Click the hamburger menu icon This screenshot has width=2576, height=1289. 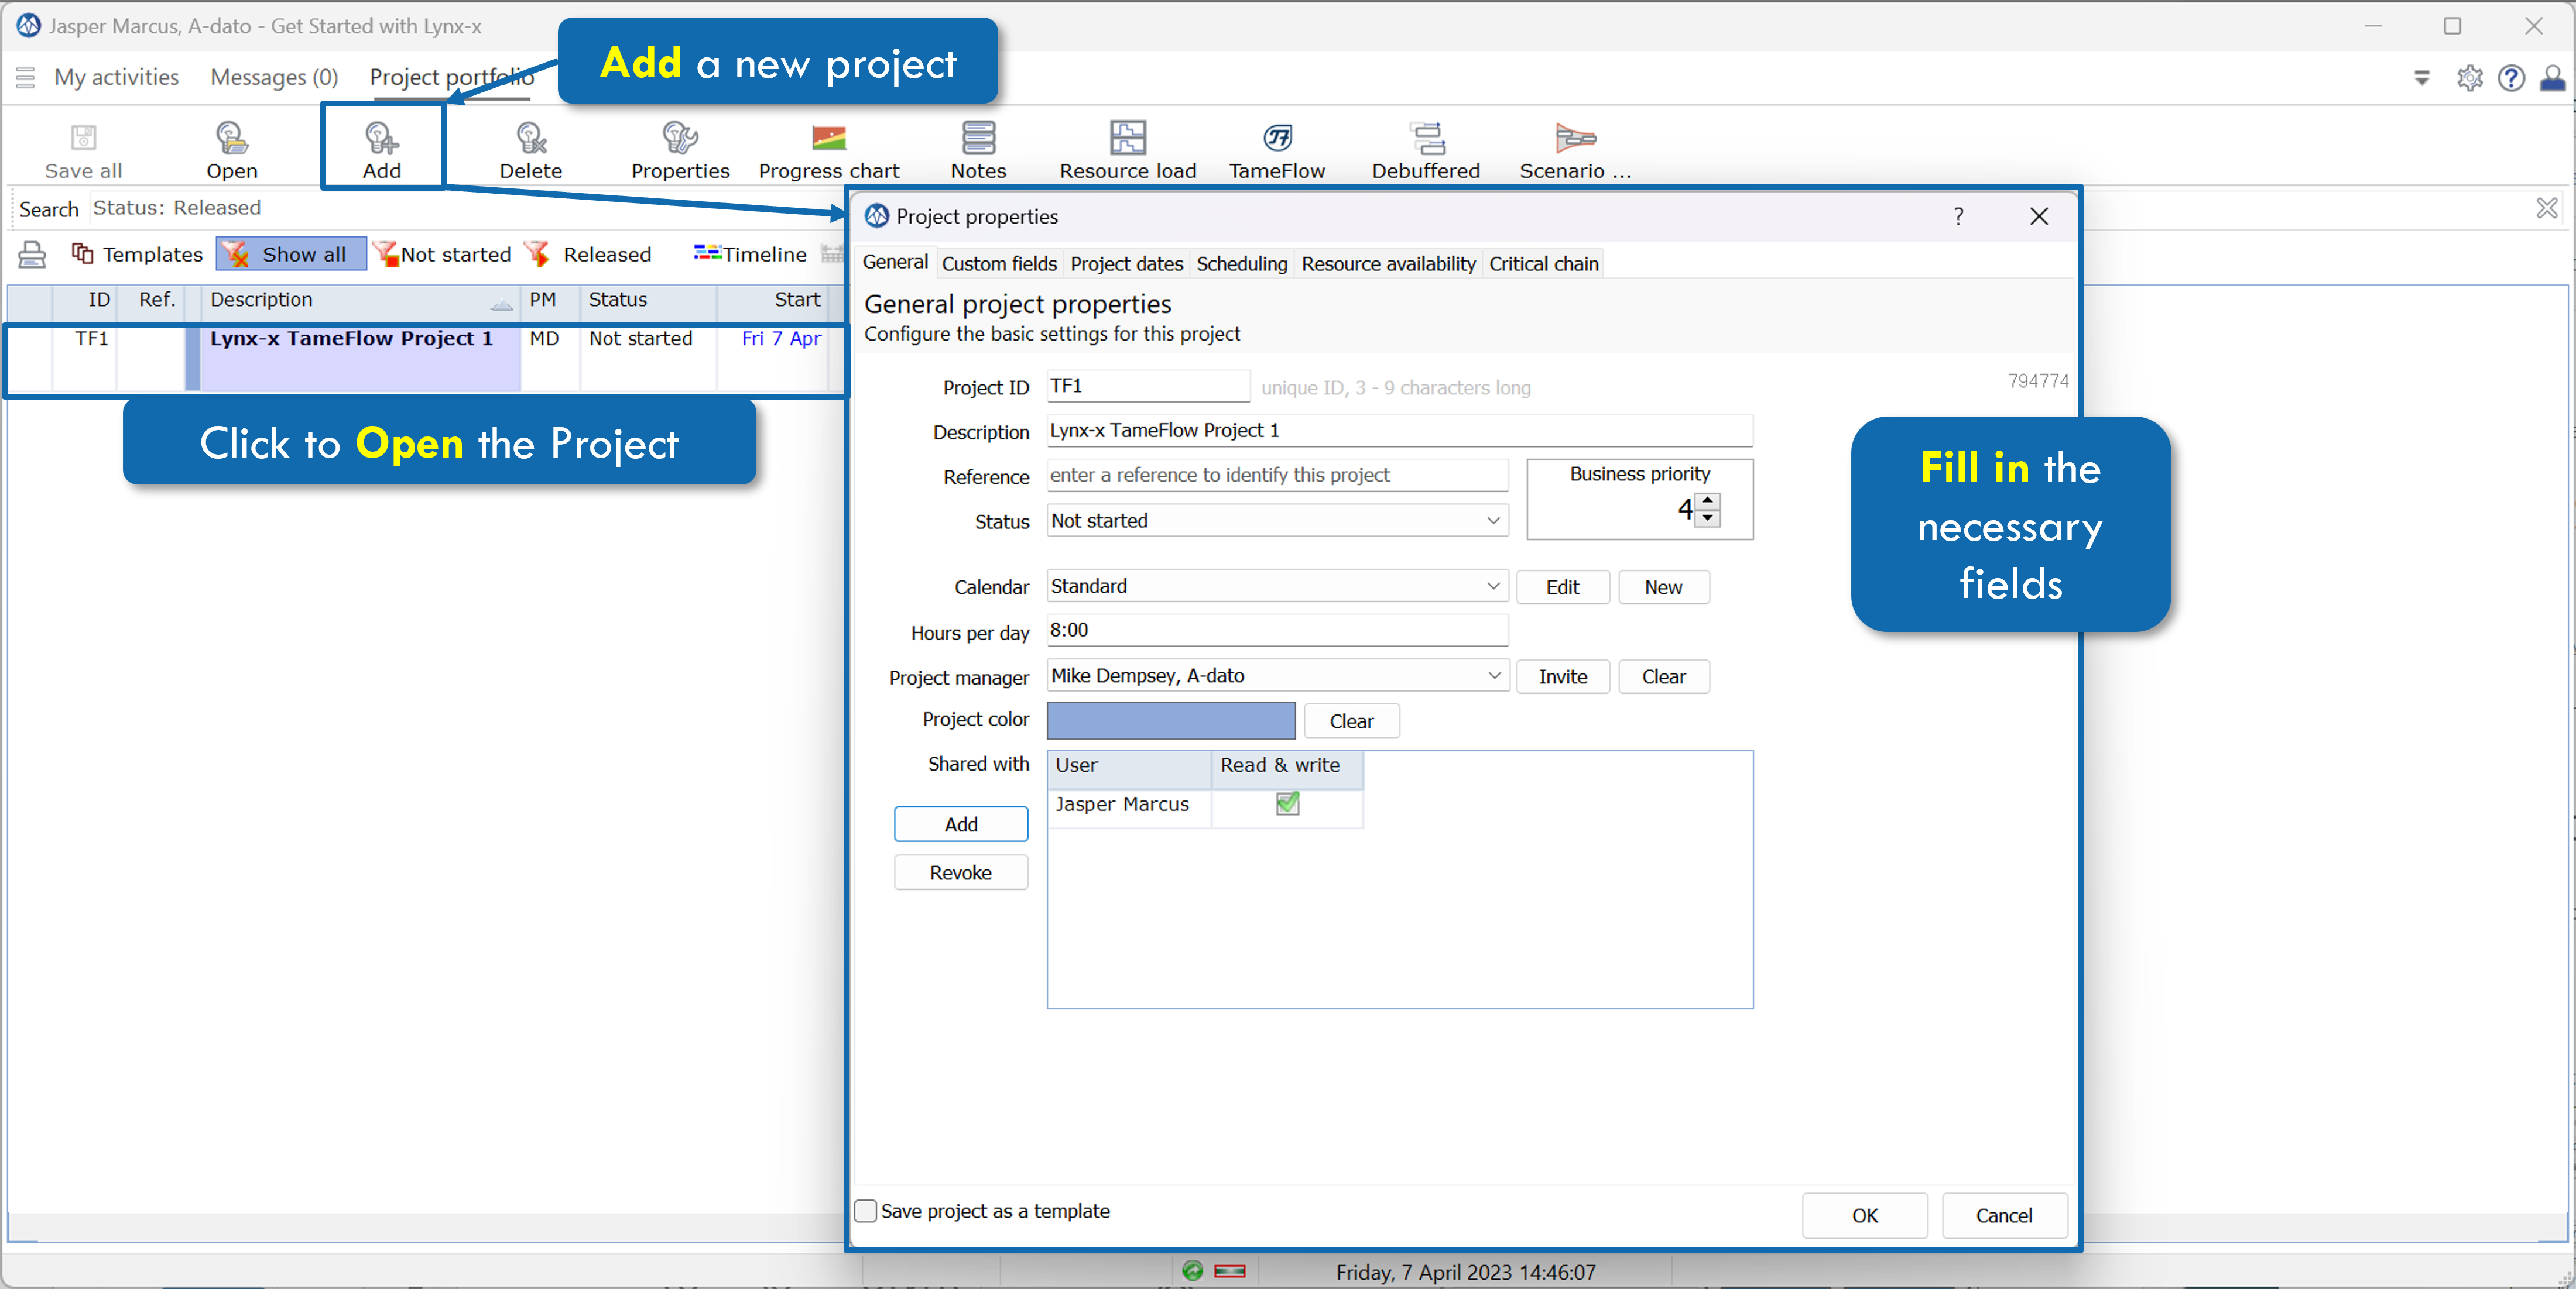point(26,77)
